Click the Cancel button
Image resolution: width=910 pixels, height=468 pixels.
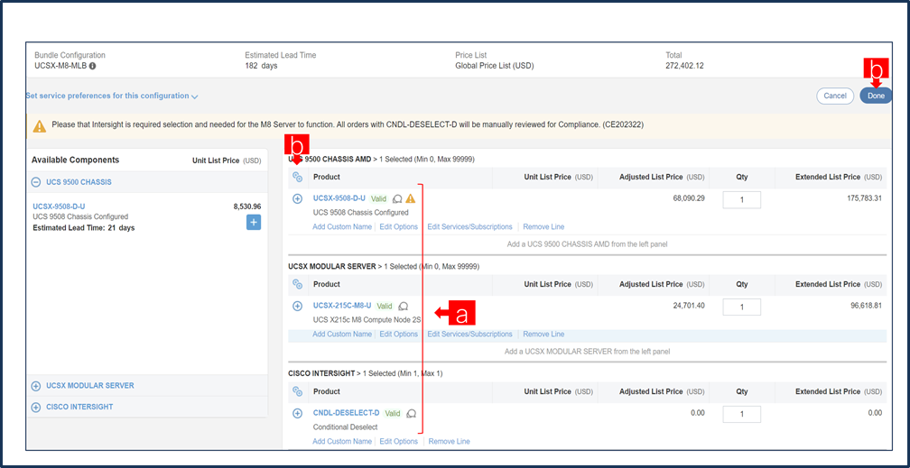tap(835, 96)
